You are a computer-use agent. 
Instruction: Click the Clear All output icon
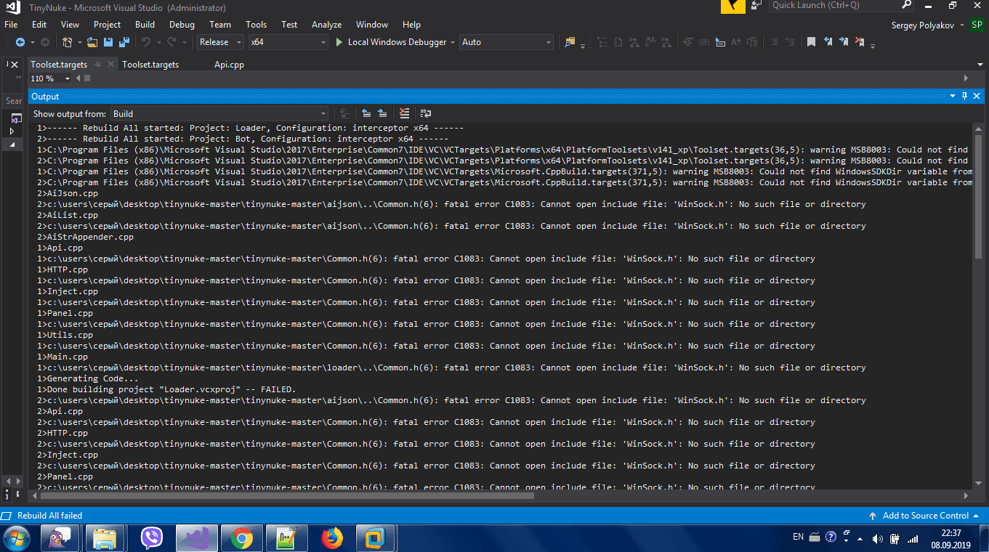[405, 113]
